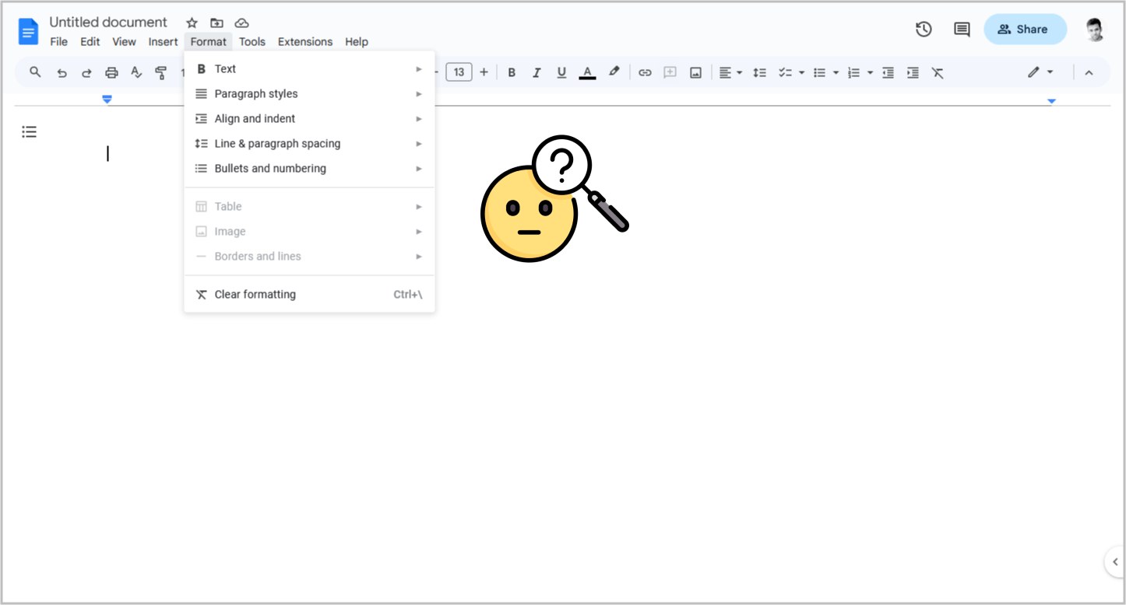Star the Untitled document
Screen dimensions: 1126x605
point(192,23)
